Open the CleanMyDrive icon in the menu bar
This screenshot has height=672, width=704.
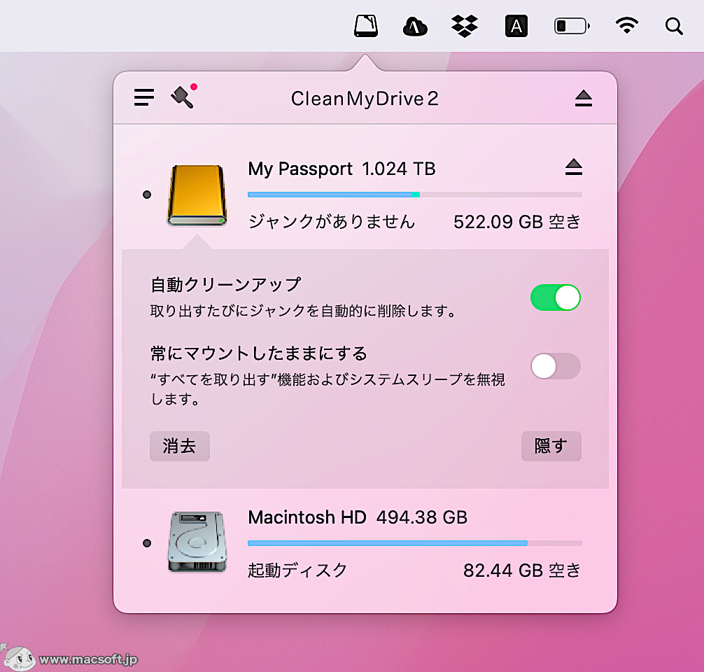[366, 26]
